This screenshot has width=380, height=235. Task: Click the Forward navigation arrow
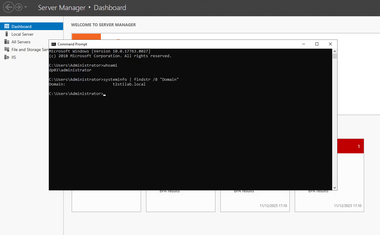click(19, 7)
